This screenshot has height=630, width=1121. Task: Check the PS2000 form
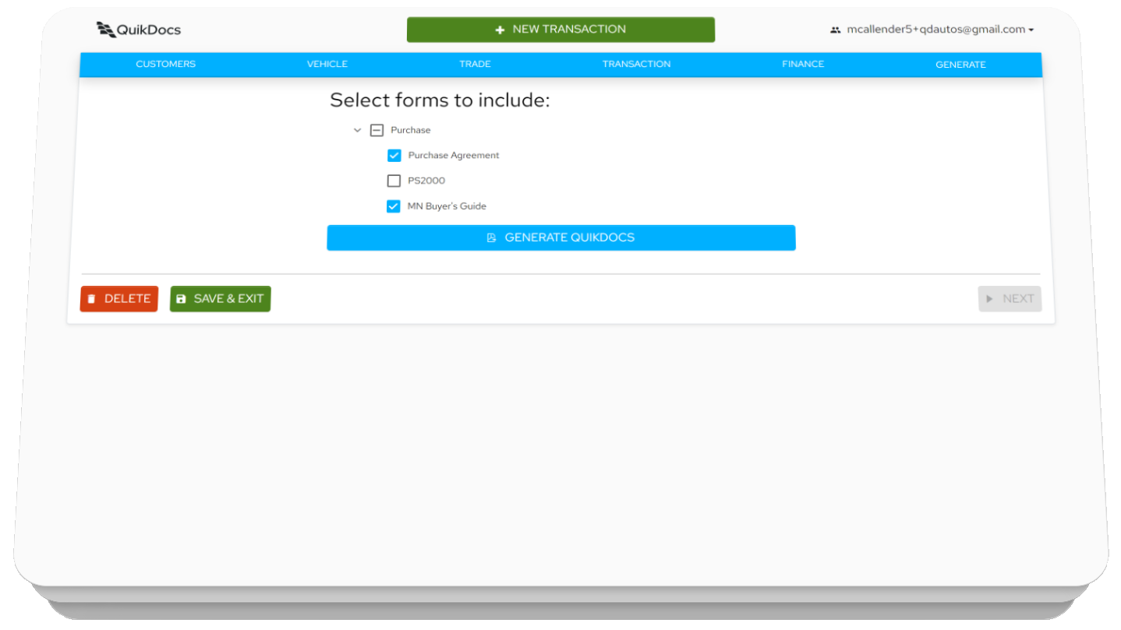394,181
